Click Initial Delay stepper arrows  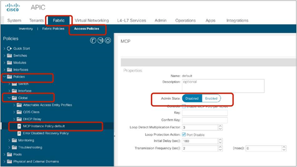(220, 141)
